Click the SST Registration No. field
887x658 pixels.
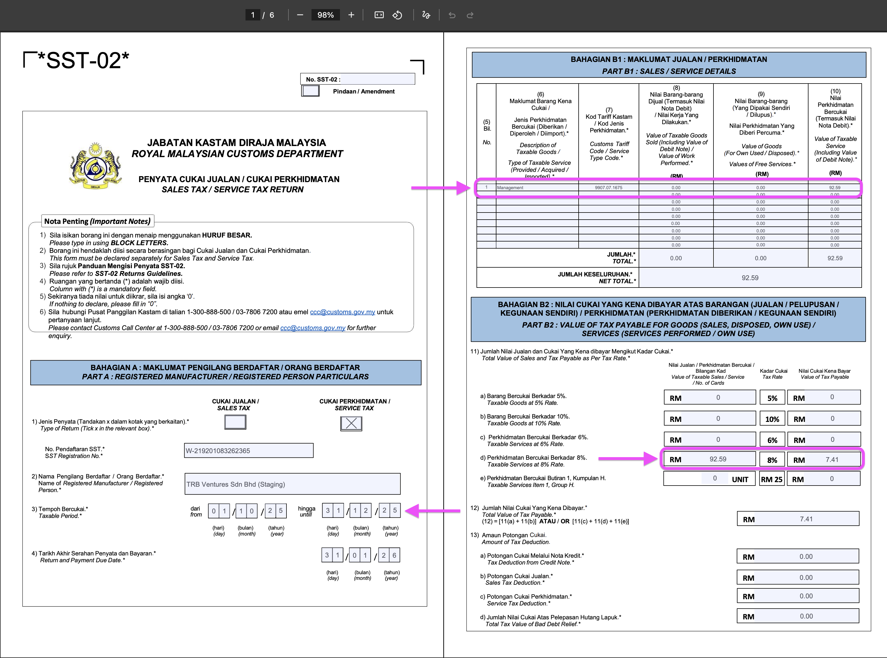pos(248,451)
